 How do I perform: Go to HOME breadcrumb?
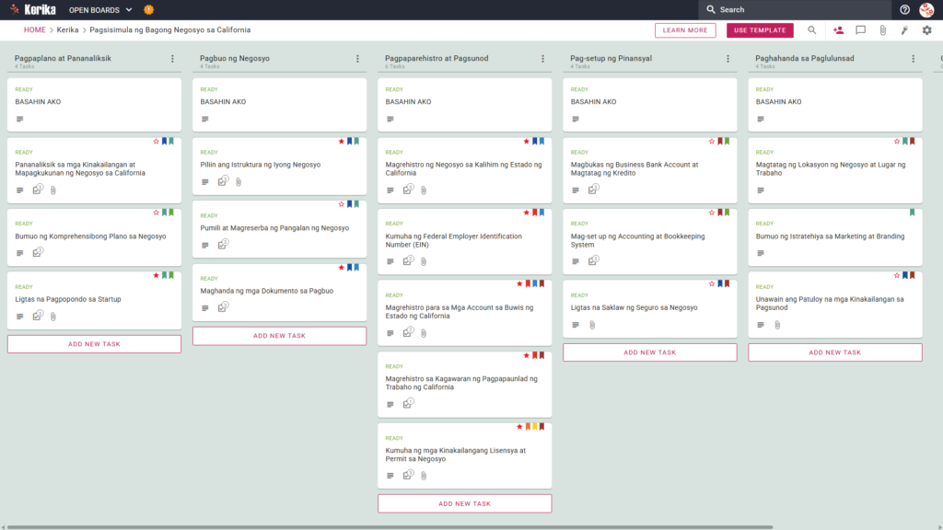(x=34, y=30)
